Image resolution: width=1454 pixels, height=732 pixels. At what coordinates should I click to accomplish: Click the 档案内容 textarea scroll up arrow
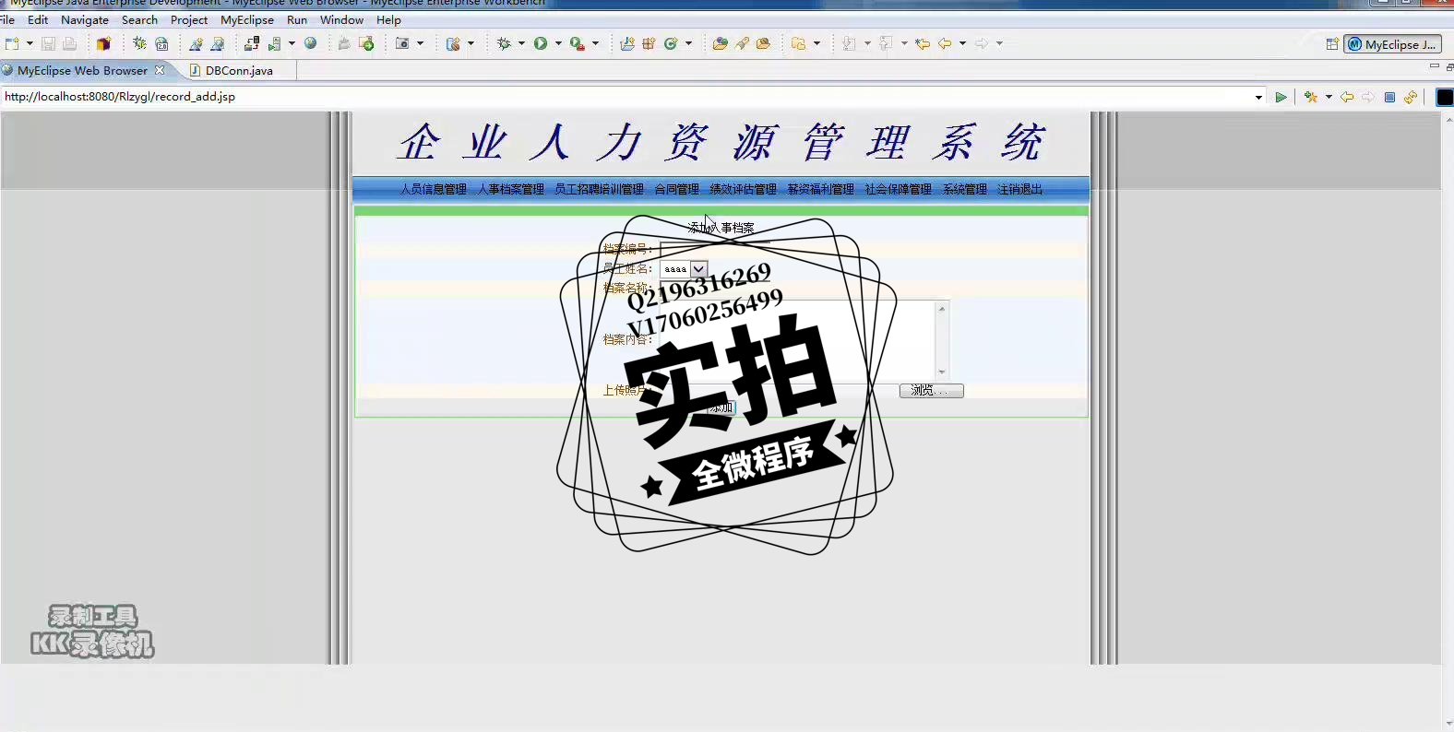[x=942, y=309]
